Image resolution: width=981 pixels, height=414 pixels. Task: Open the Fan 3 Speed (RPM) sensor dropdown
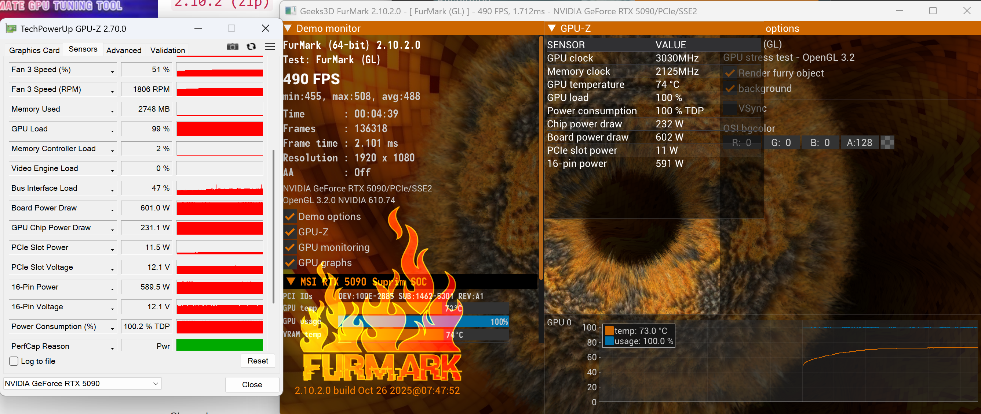tap(112, 91)
